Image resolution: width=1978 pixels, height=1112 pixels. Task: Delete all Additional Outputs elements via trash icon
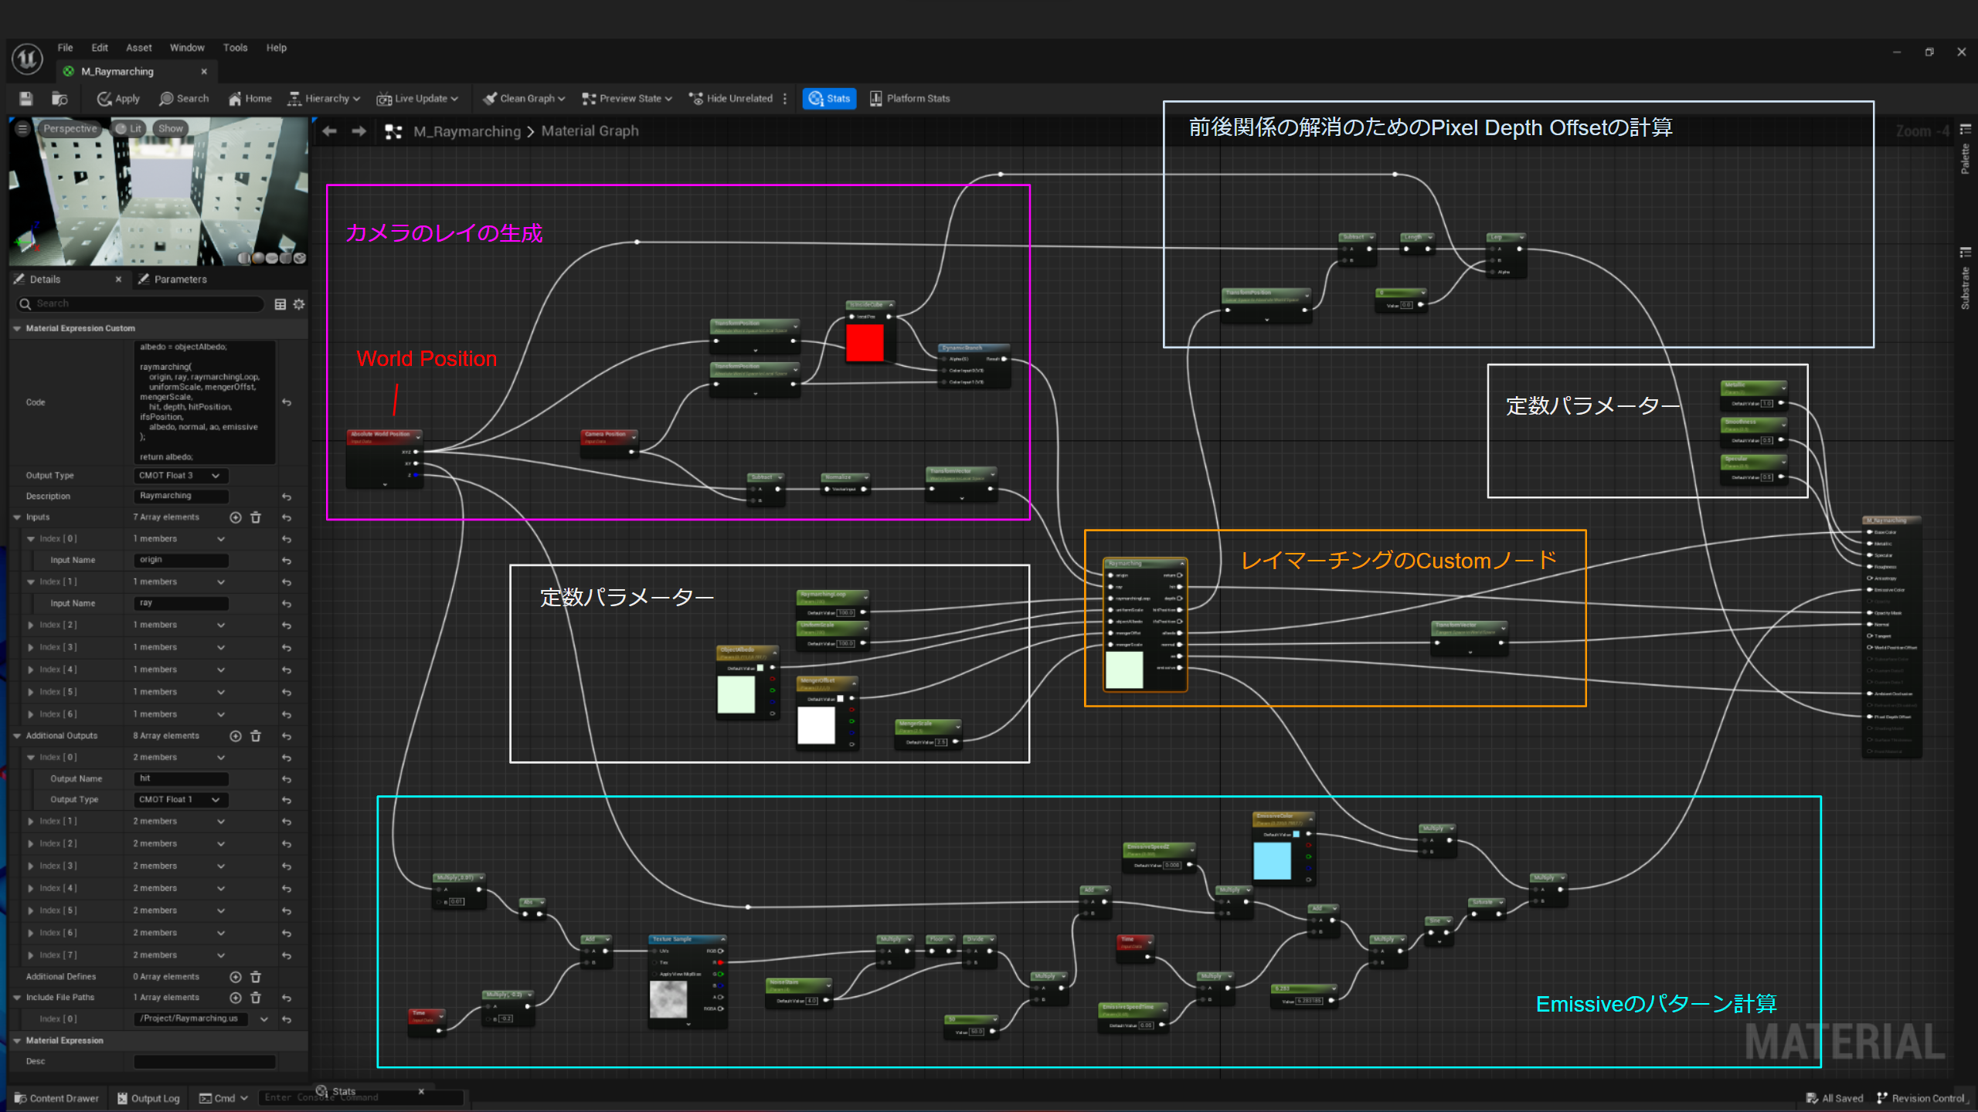256,736
